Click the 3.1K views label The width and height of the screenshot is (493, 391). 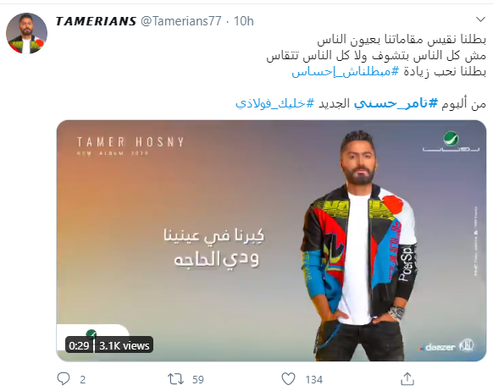pos(125,346)
